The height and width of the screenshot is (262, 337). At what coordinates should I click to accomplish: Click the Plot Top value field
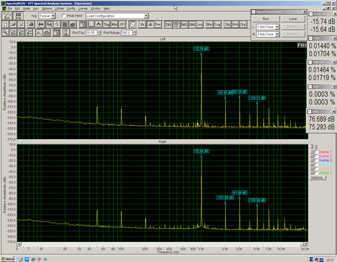[92, 33]
